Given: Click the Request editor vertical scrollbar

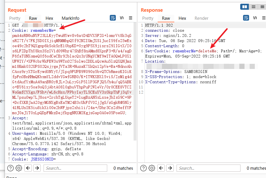Looking at the screenshot, I should point(135,81).
